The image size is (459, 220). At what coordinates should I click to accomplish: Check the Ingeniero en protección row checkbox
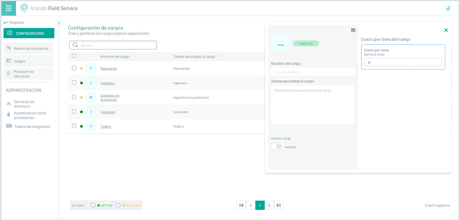(74, 97)
